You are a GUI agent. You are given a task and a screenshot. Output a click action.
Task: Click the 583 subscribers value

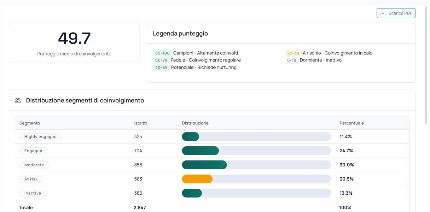click(138, 179)
